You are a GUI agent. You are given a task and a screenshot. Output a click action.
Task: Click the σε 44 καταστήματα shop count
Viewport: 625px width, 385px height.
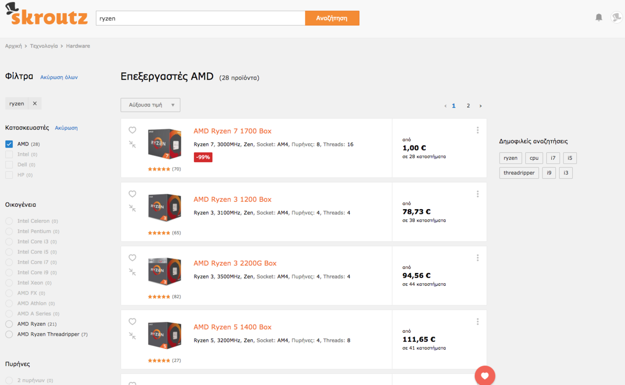(424, 284)
